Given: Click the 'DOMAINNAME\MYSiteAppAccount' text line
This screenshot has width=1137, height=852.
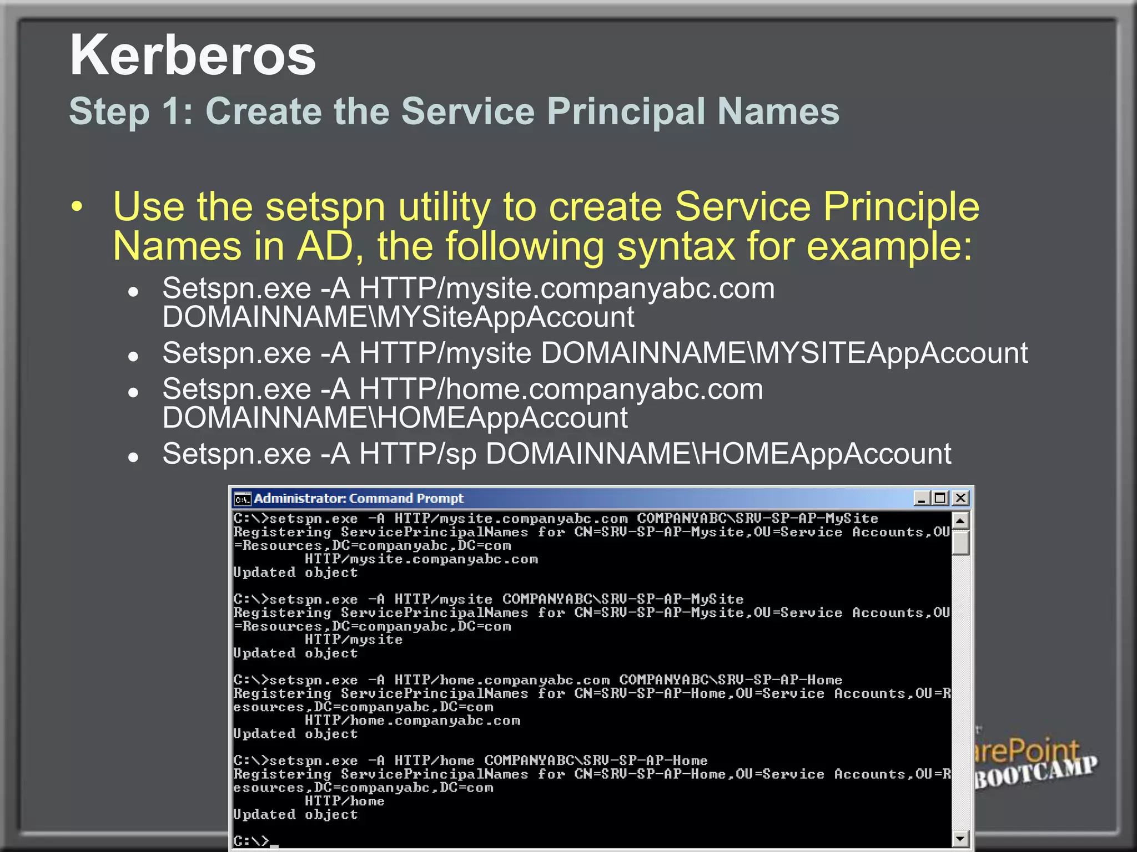Looking at the screenshot, I should click(398, 317).
